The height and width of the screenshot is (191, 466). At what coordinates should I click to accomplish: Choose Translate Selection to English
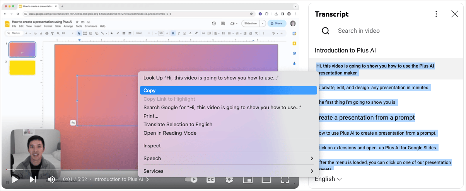228,124
